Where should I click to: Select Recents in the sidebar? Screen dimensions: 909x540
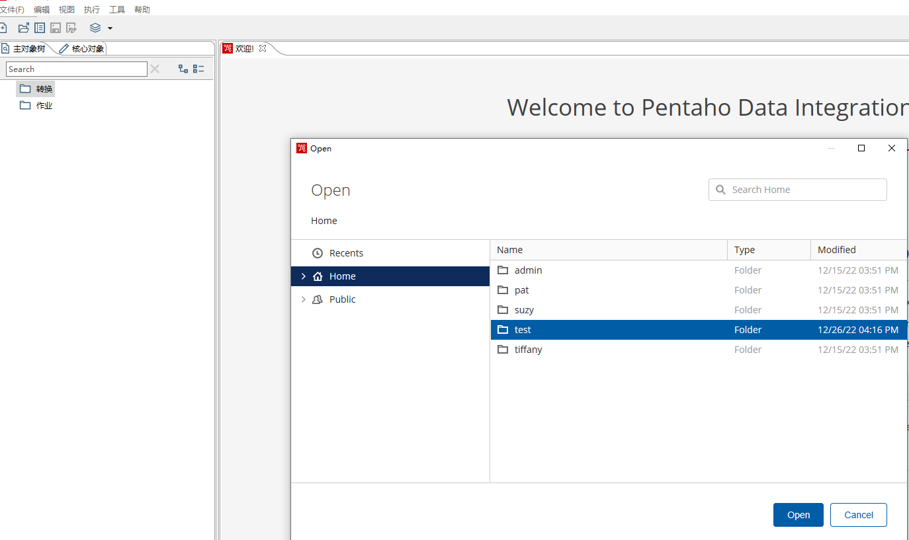pyautogui.click(x=346, y=253)
